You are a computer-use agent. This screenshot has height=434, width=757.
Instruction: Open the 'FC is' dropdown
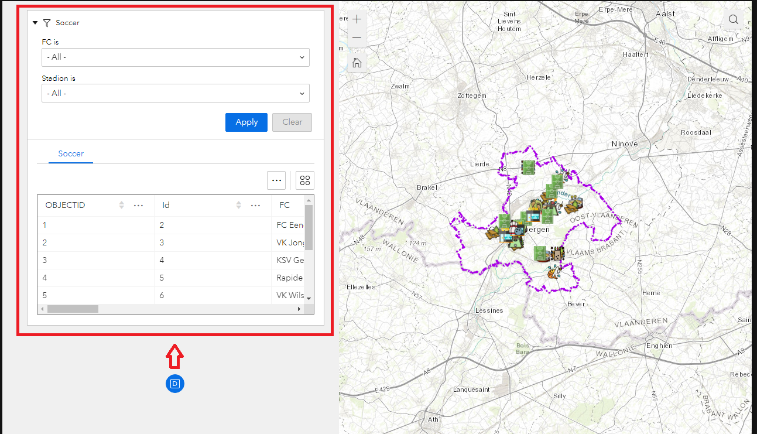click(x=176, y=57)
